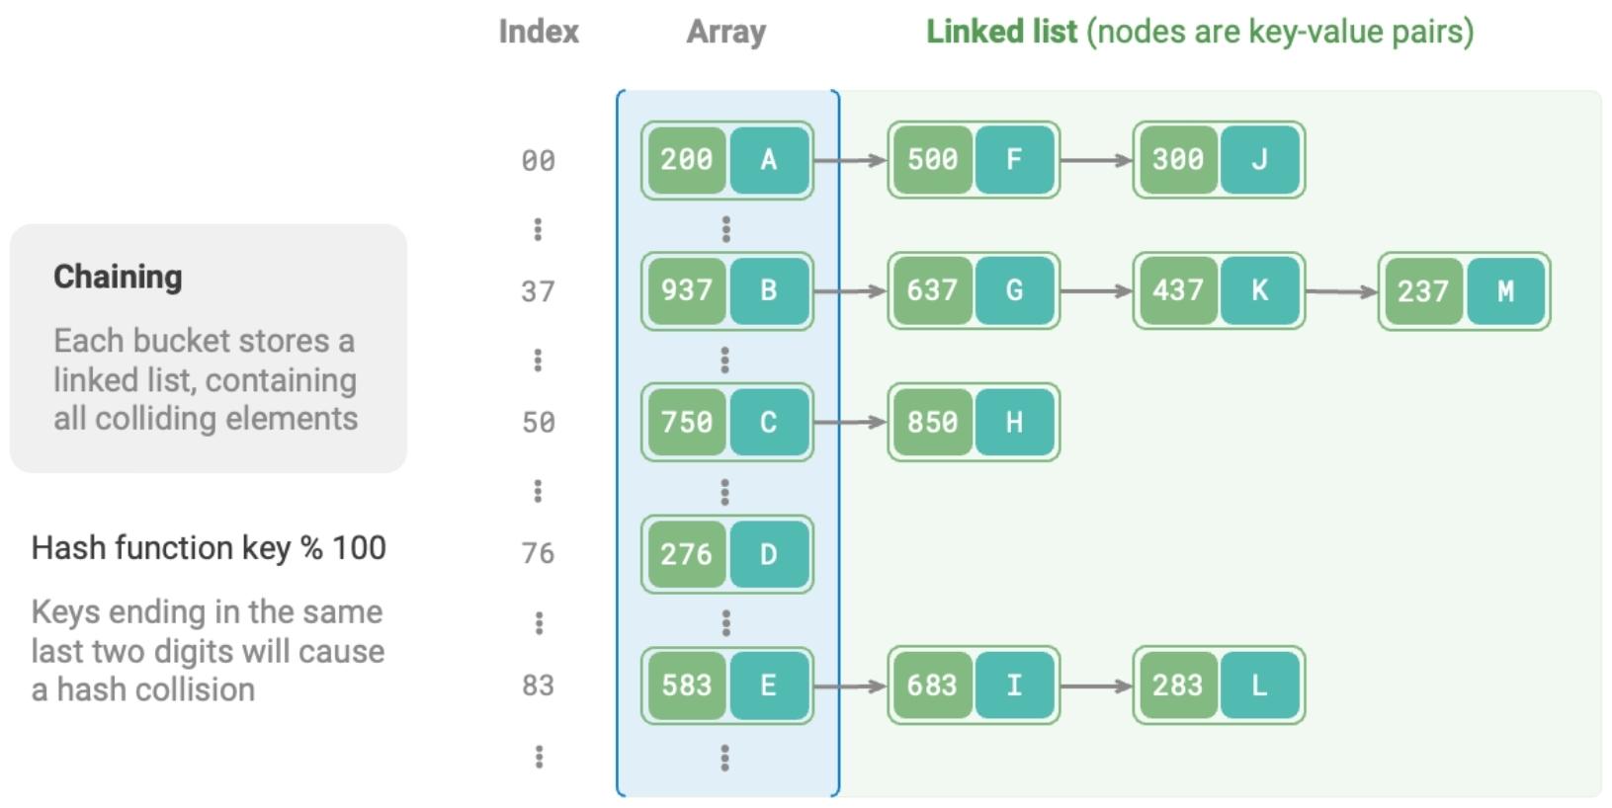The width and height of the screenshot is (1612, 808).
Task: Click the key 683 node cell
Action: [932, 686]
